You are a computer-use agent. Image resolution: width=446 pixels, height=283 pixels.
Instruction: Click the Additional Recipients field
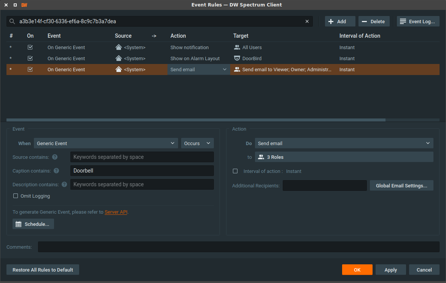(x=325, y=185)
